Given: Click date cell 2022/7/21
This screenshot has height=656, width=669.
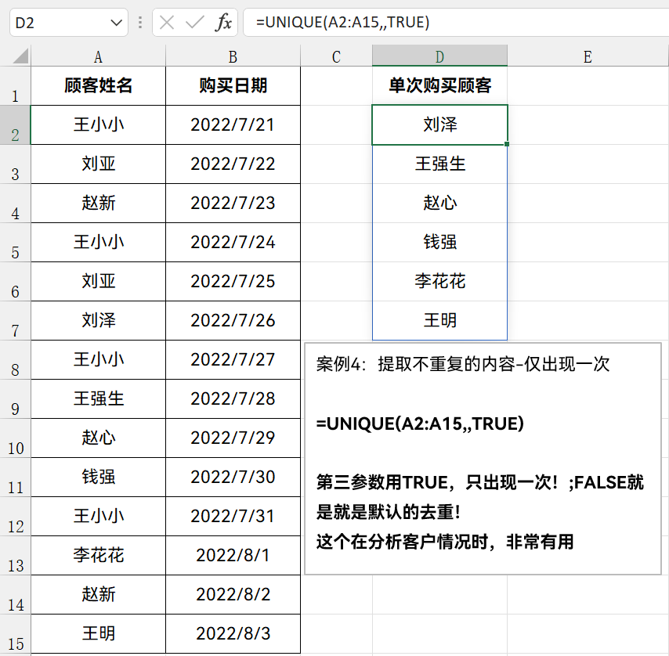Looking at the screenshot, I should (x=233, y=125).
